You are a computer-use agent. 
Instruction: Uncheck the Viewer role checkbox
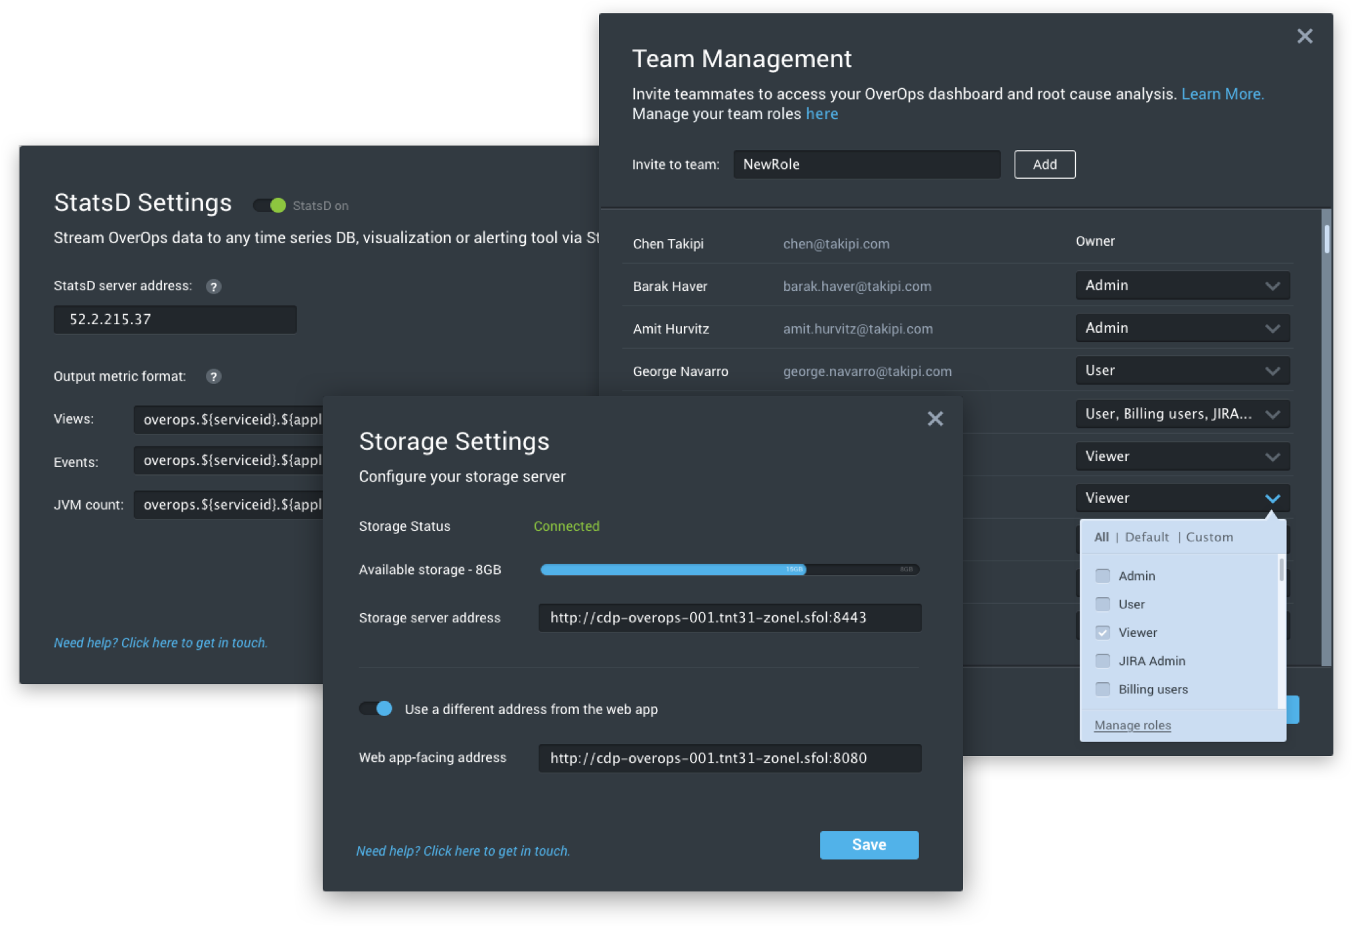[1102, 632]
